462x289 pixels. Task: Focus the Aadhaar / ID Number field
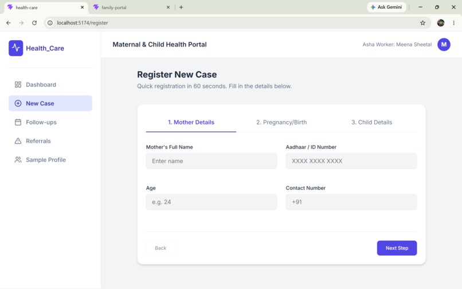pos(351,161)
